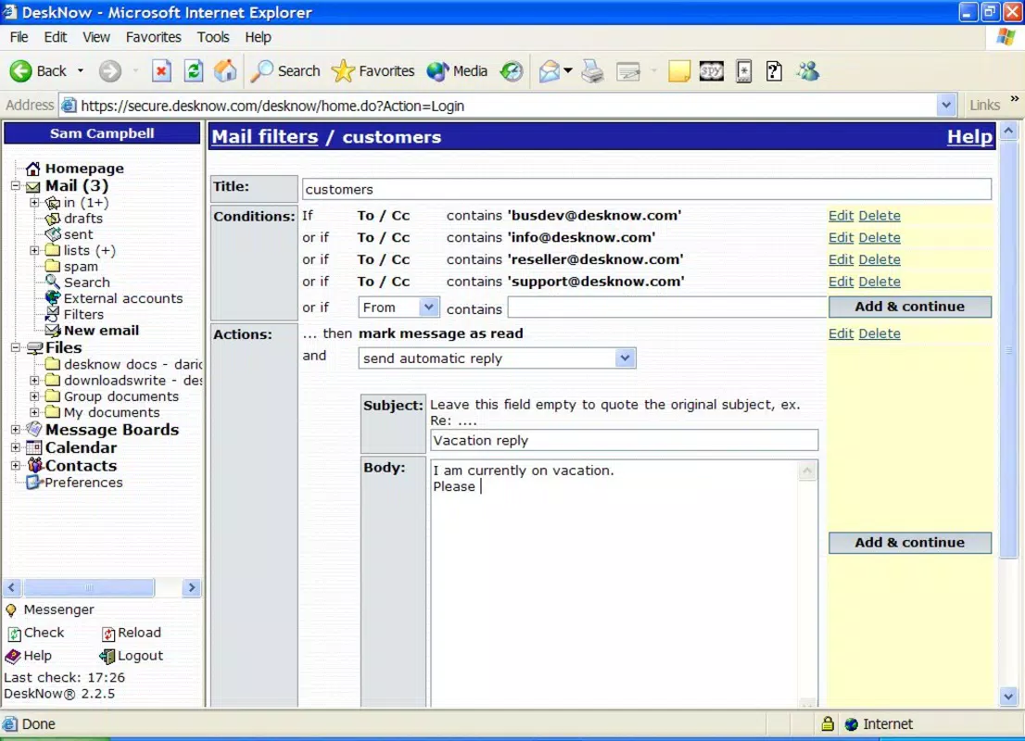
Task: Click the History clock icon
Action: click(x=512, y=70)
